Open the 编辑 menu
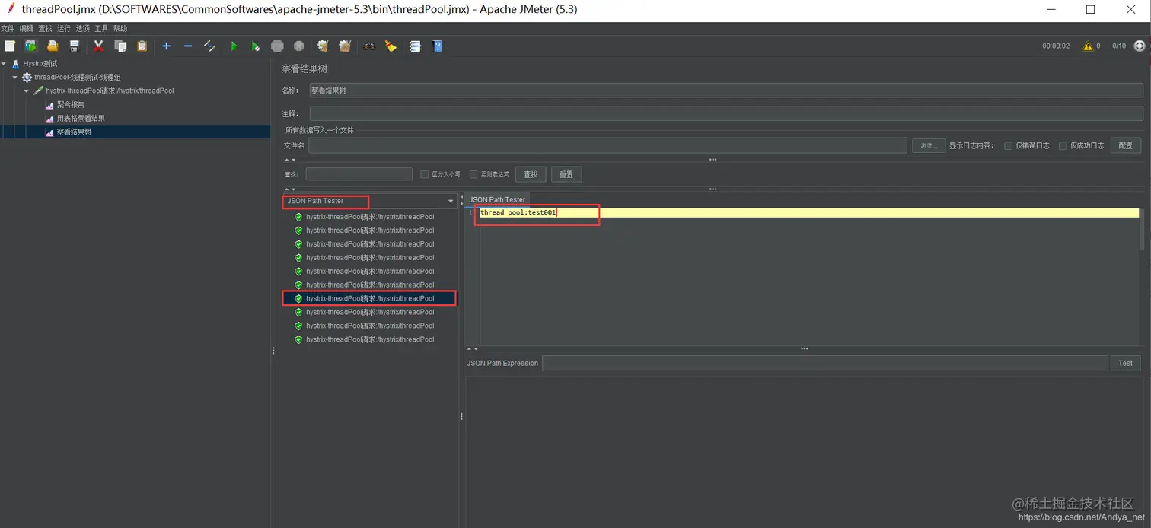The width and height of the screenshot is (1151, 528). click(x=27, y=29)
